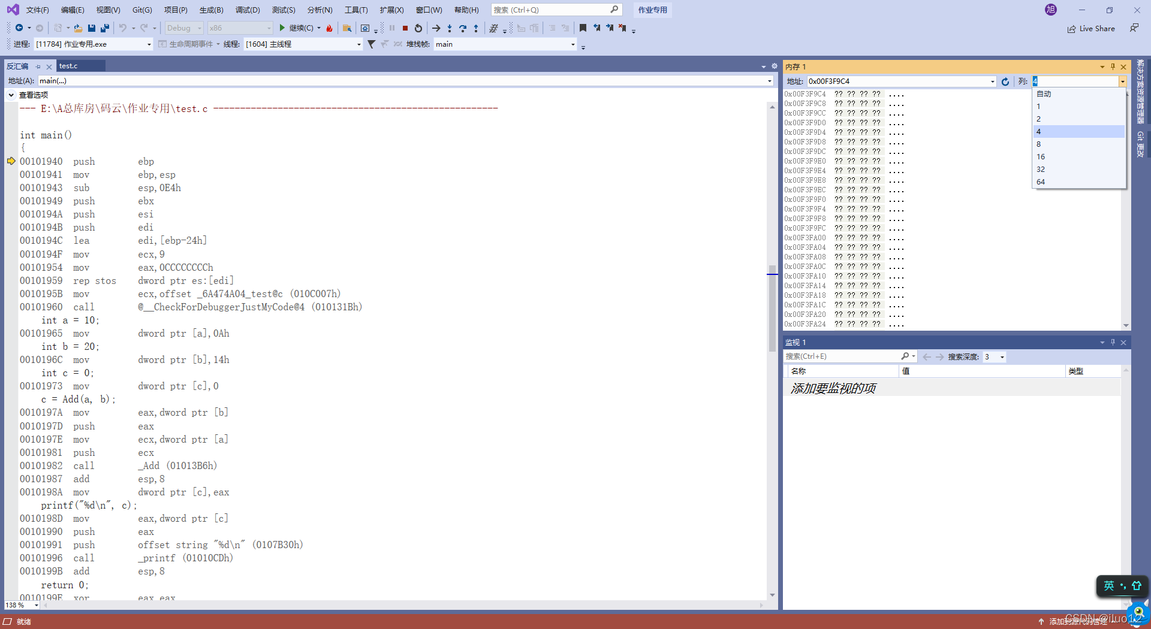Image resolution: width=1151 pixels, height=629 pixels.
Task: Click the Live Share button
Action: (1091, 28)
